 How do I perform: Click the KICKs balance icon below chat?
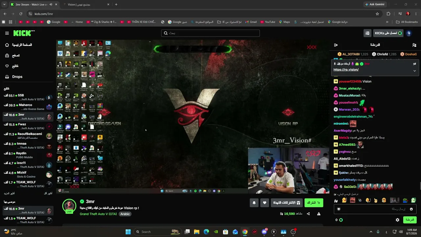[x=341, y=220]
